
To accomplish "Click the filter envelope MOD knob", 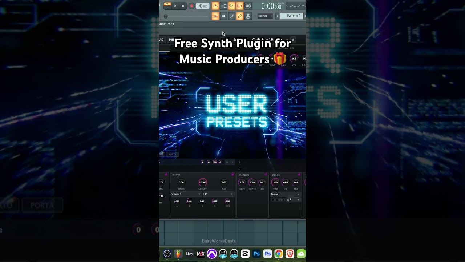I will click(x=227, y=201).
